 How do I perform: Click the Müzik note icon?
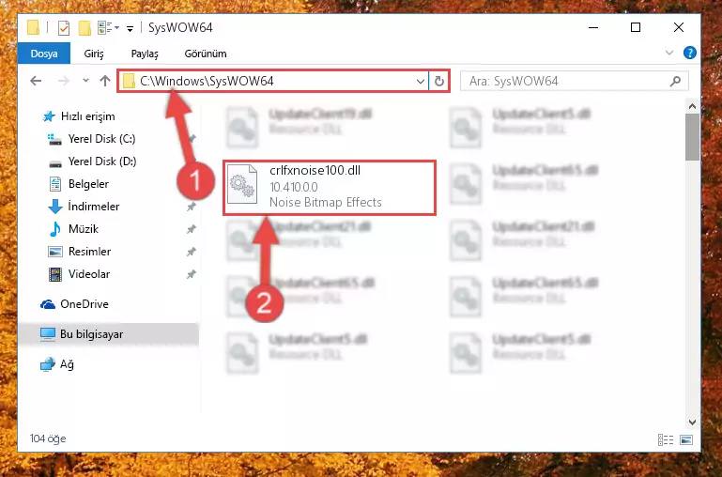click(x=54, y=229)
